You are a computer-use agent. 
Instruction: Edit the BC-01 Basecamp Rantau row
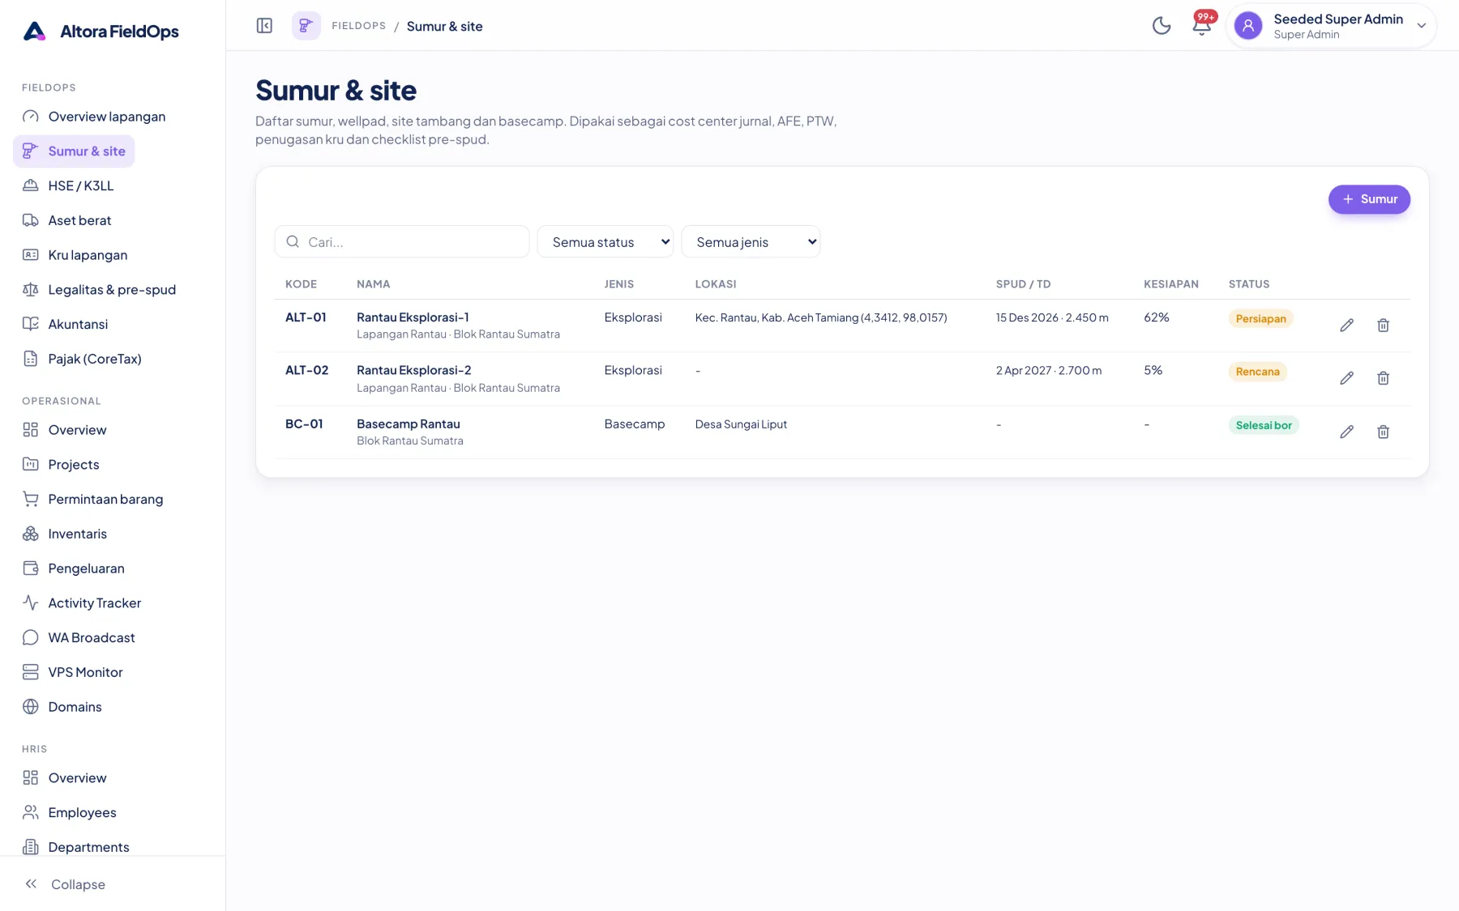[1346, 432]
